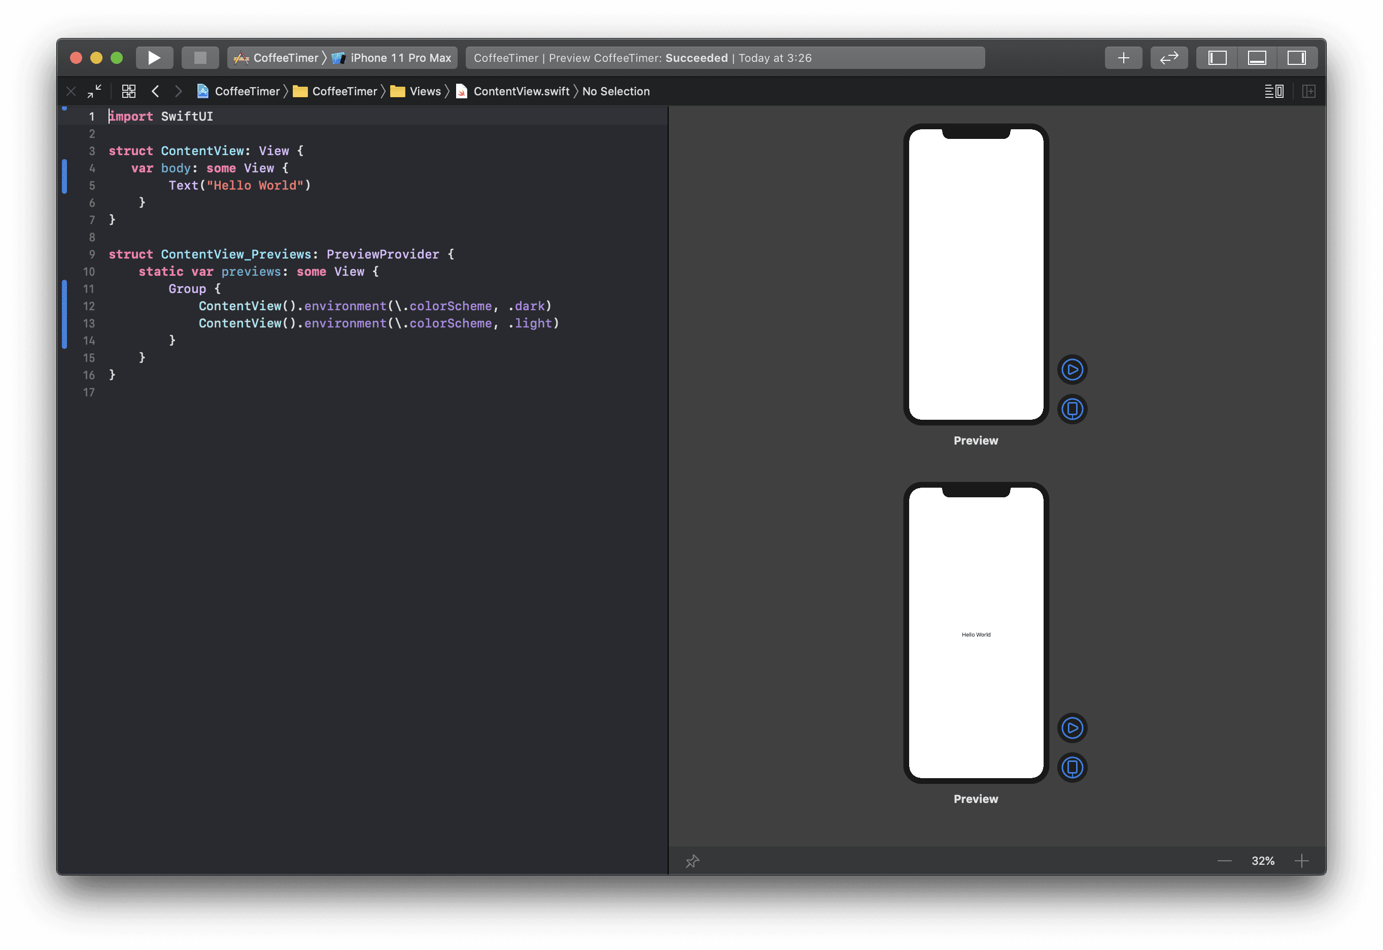Start Live Preview on top preview
Viewport: 1383px width, 950px height.
tap(1072, 370)
